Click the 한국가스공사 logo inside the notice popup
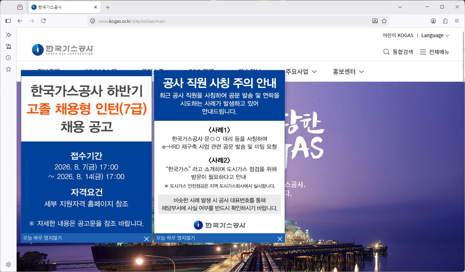Viewport: 465px width, 272px height. coord(219,225)
